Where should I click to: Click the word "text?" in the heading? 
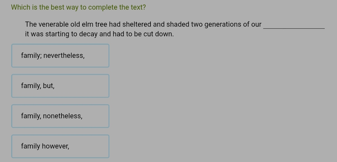[138, 7]
